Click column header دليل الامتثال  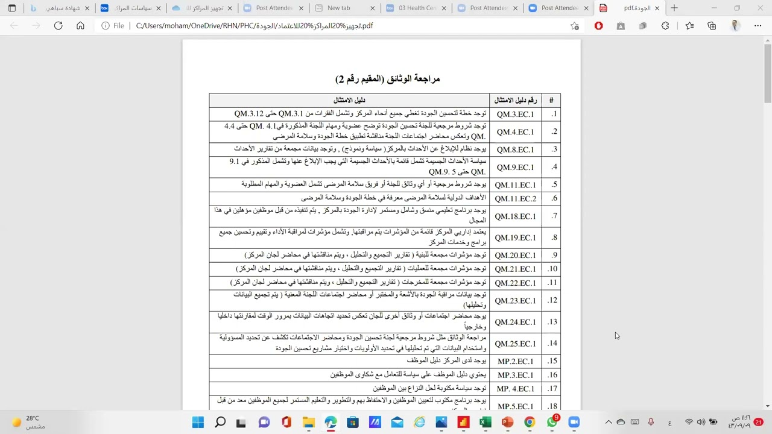pos(349,100)
